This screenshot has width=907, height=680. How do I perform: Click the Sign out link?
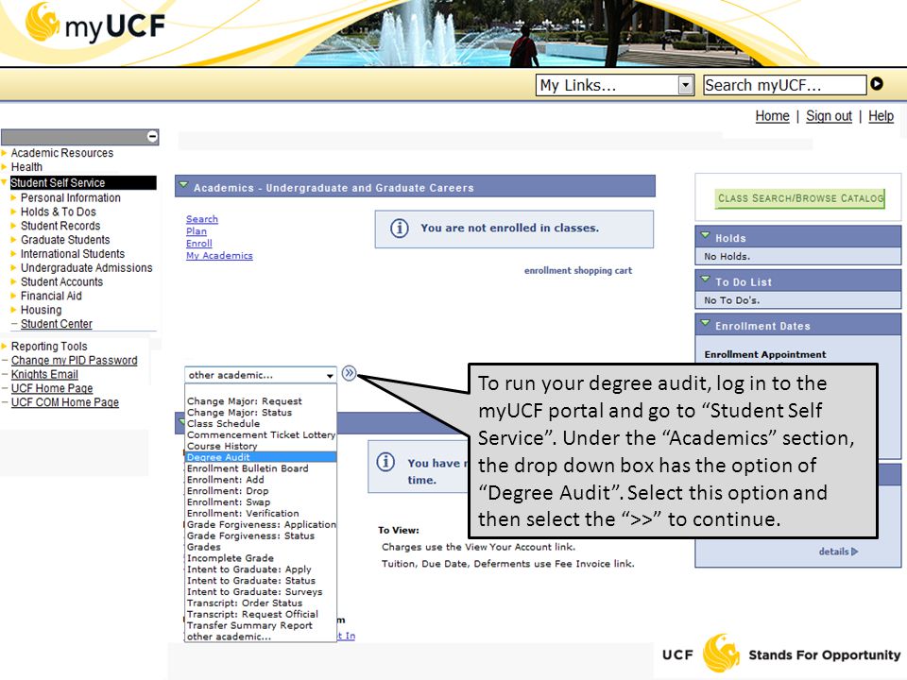tap(829, 116)
